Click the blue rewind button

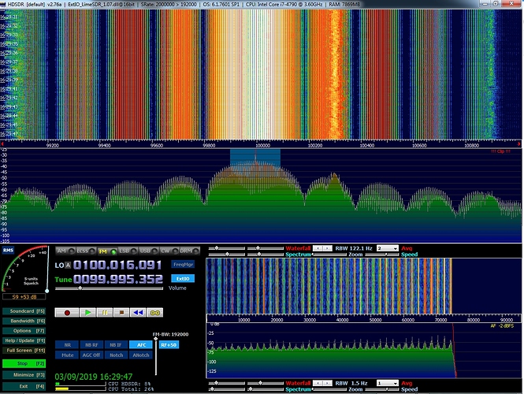(x=138, y=313)
